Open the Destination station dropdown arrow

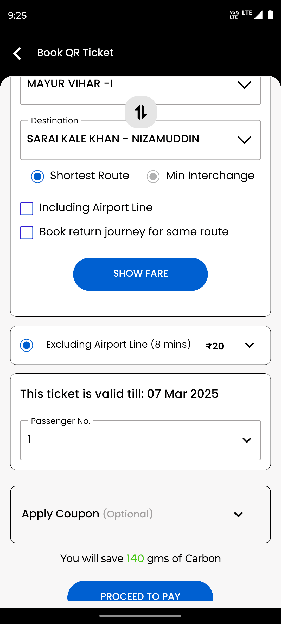coord(244,140)
